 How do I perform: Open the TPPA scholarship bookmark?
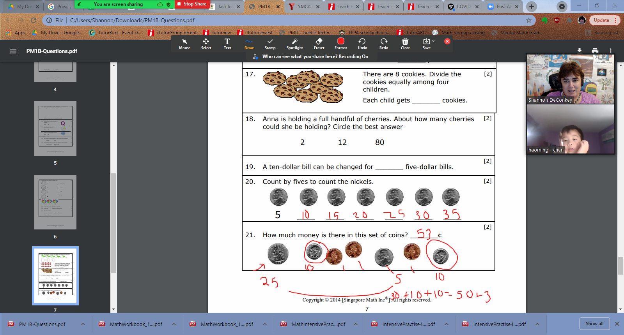click(365, 33)
